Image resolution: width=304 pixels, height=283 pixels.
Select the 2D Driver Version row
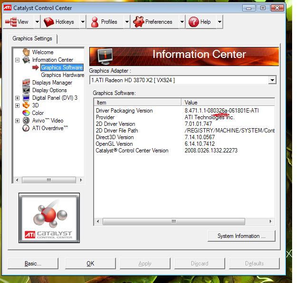[184, 124]
